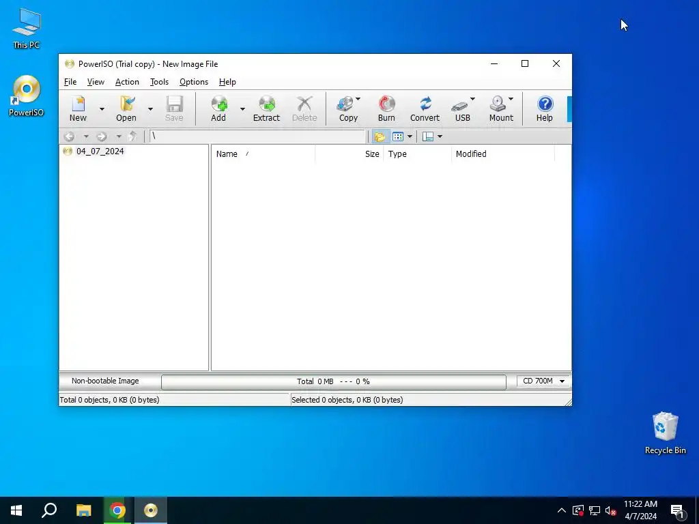Click the Forward navigation arrow icon
The width and height of the screenshot is (699, 524).
coord(102,136)
